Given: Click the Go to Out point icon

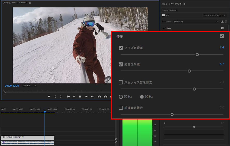Looking at the screenshot, I should pyautogui.click(x=92, y=96).
